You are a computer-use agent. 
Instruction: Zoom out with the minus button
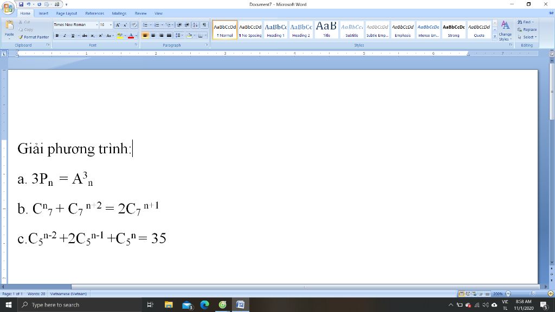[x=508, y=294]
